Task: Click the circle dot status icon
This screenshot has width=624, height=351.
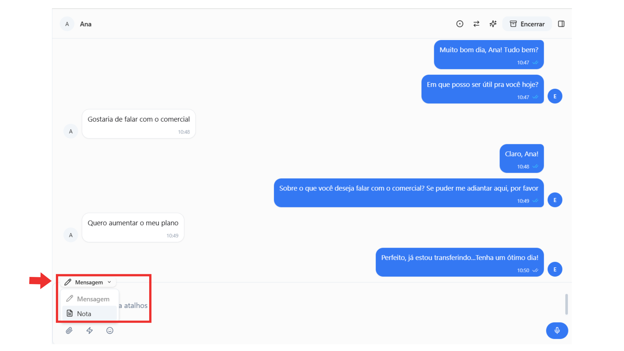Action: (460, 24)
